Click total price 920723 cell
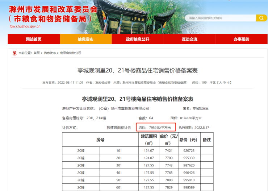 tap(189, 151)
